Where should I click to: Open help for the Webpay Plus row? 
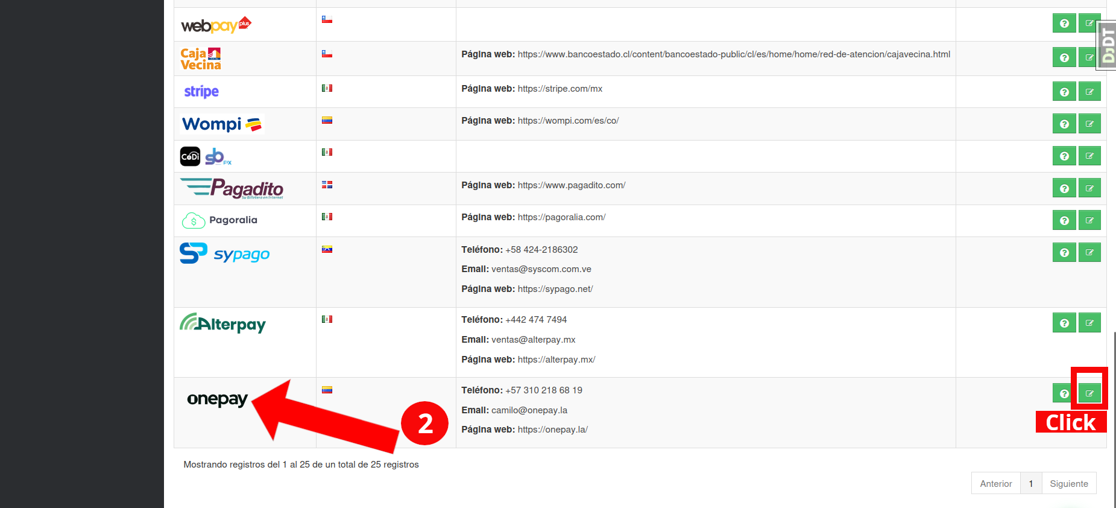coord(1064,23)
